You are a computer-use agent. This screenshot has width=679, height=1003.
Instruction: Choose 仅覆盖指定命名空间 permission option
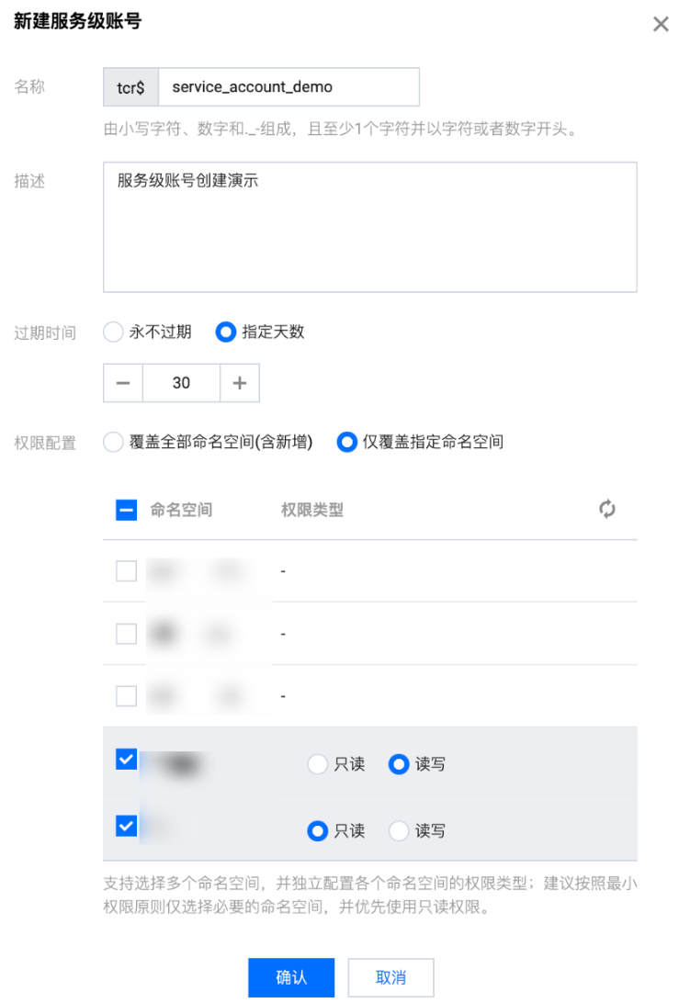tap(346, 443)
